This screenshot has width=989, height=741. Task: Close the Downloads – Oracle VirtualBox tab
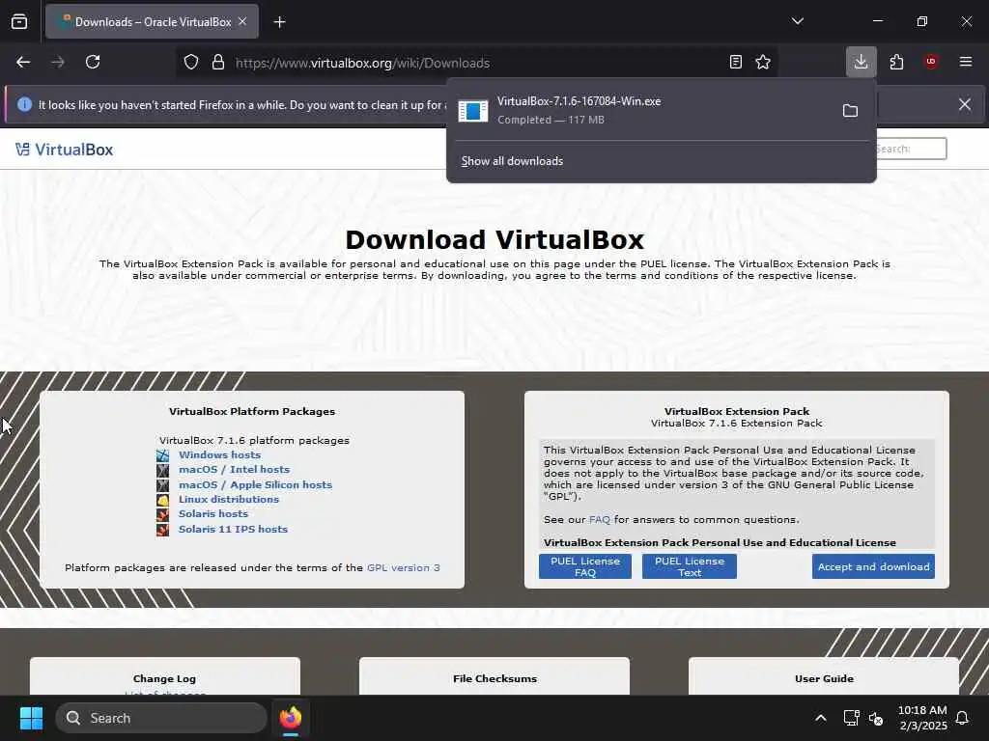coord(242,21)
